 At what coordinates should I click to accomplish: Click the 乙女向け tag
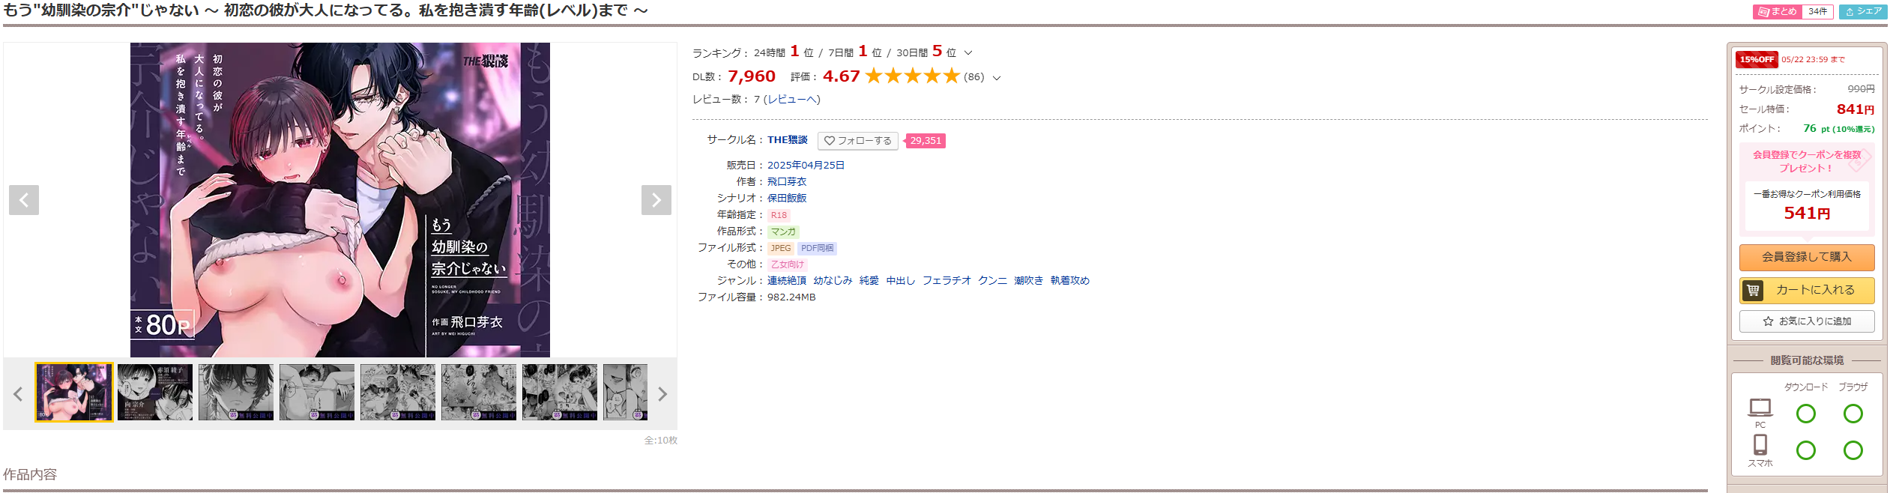click(788, 264)
